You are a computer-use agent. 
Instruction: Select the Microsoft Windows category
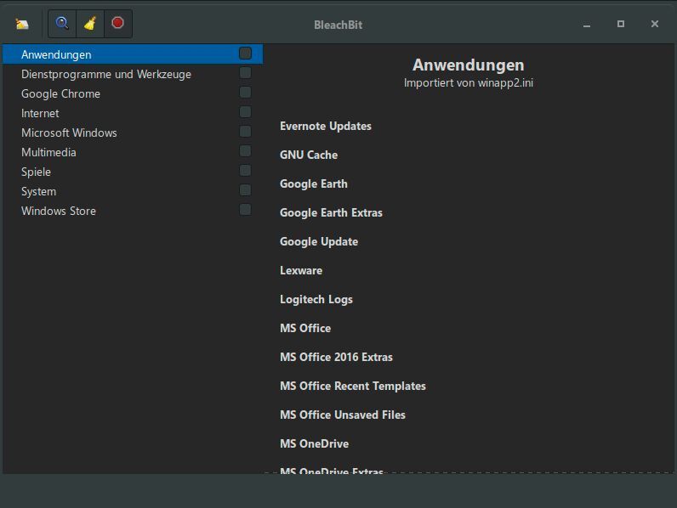point(69,133)
